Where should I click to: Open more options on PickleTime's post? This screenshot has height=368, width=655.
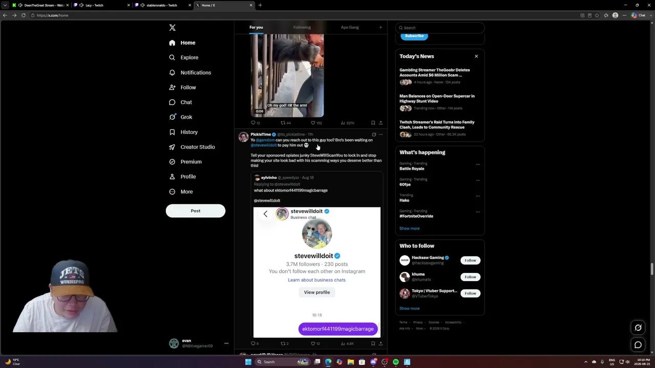click(x=381, y=134)
